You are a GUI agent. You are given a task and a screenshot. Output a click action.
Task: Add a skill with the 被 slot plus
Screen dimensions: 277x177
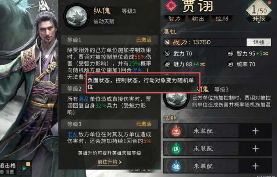click(256, 166)
